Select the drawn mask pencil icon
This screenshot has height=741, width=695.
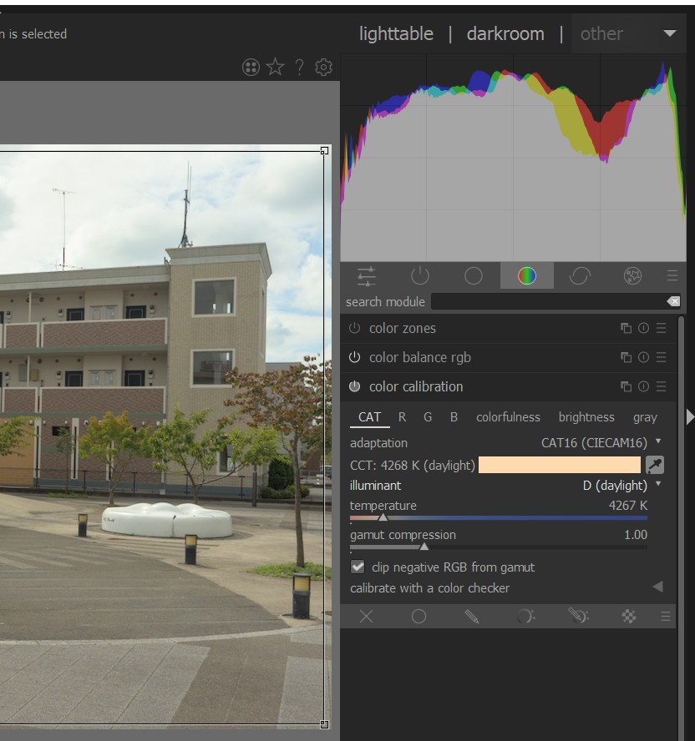pyautogui.click(x=472, y=616)
